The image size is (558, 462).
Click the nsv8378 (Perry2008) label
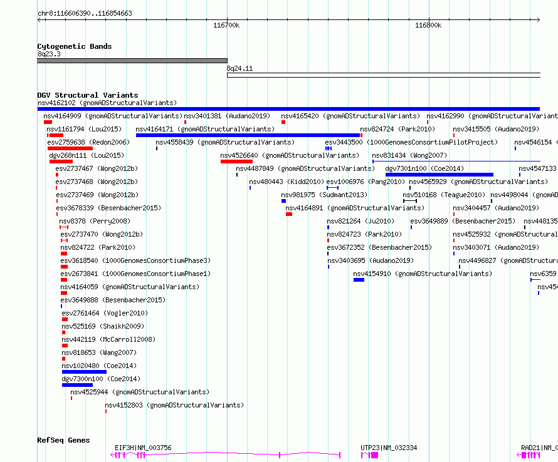click(95, 221)
